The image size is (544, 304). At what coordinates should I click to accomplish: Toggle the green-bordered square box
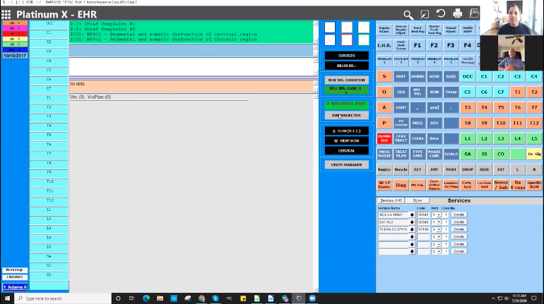point(364,39)
